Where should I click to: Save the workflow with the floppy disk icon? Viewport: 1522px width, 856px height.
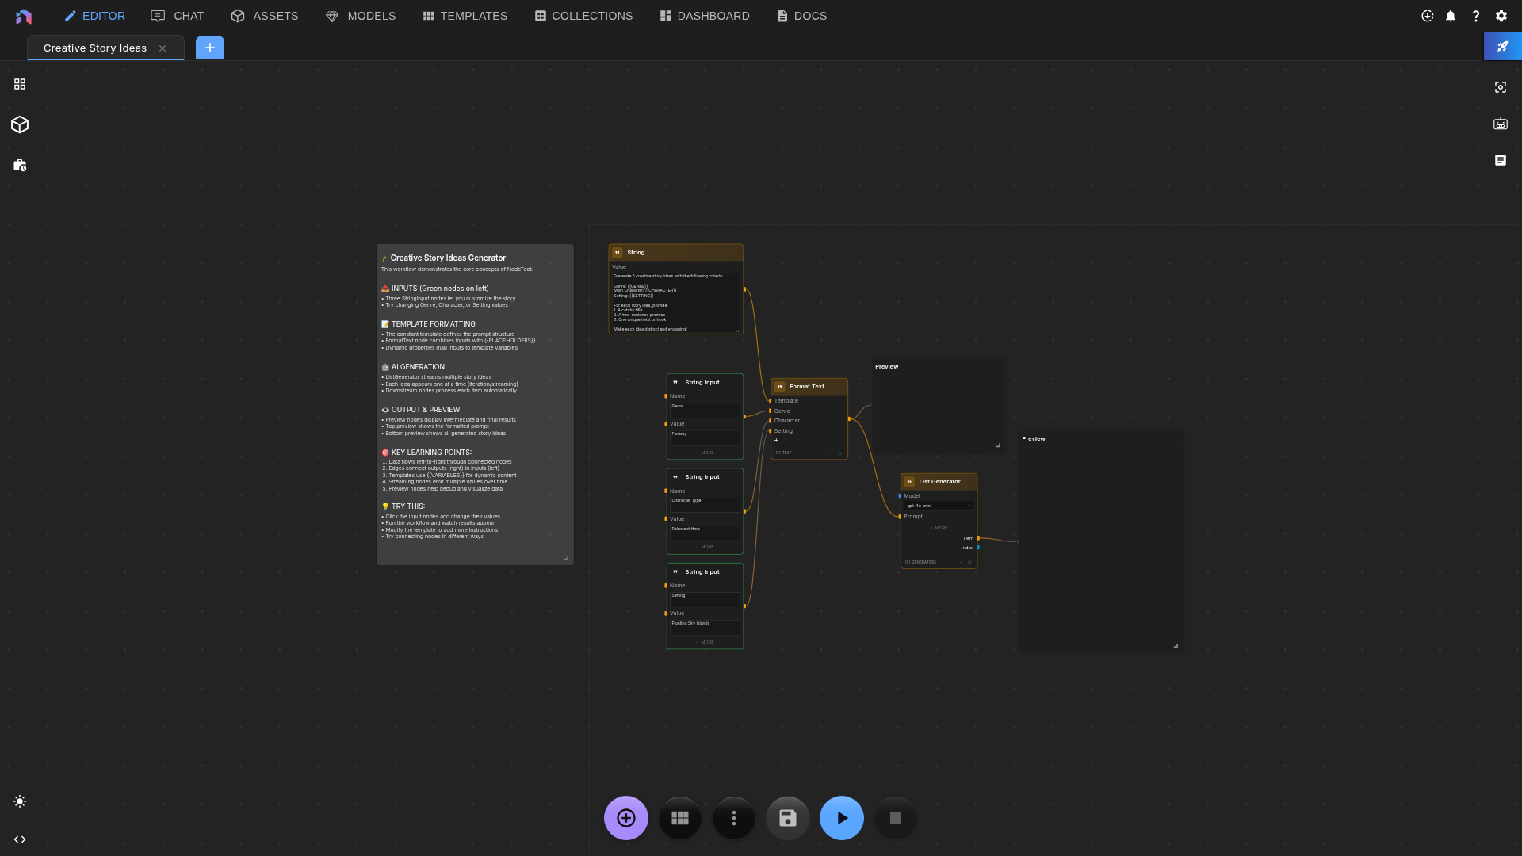click(x=787, y=817)
